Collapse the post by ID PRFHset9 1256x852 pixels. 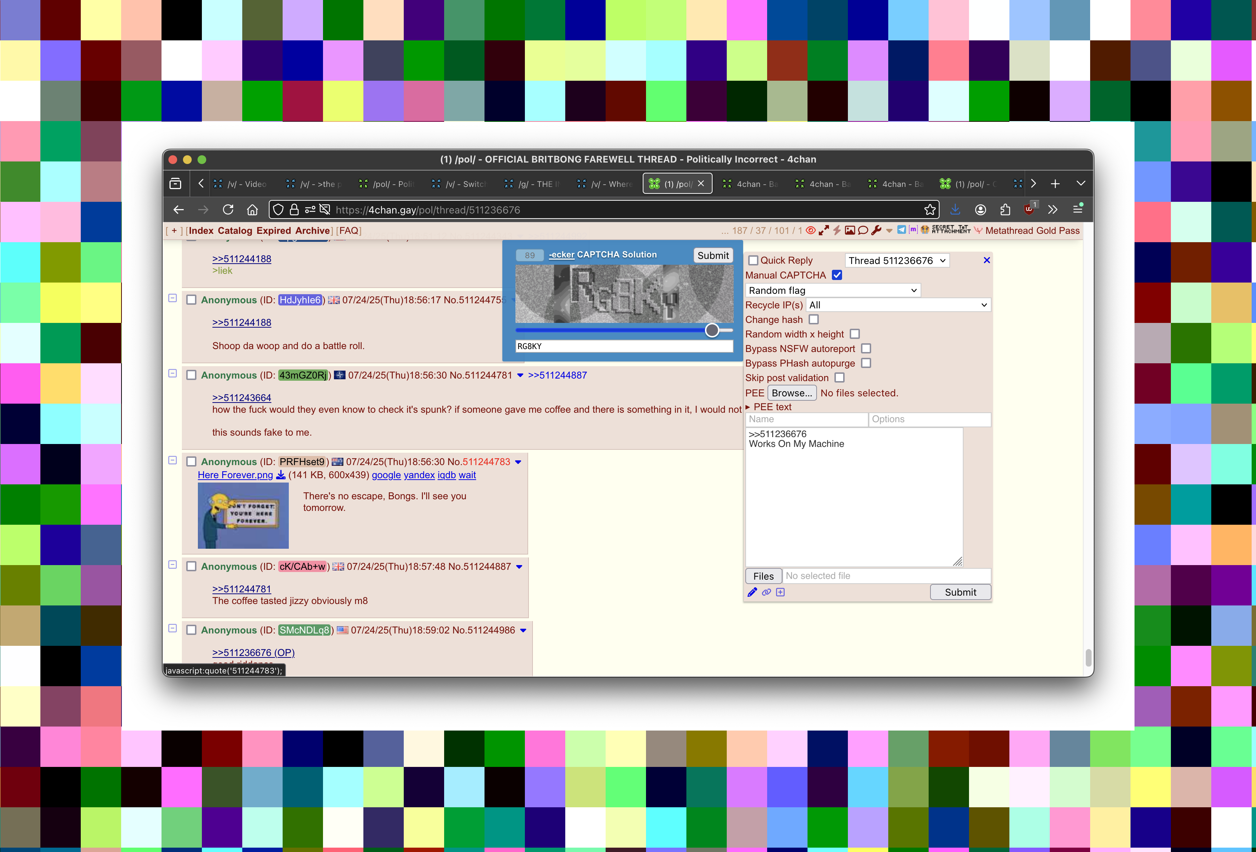172,460
